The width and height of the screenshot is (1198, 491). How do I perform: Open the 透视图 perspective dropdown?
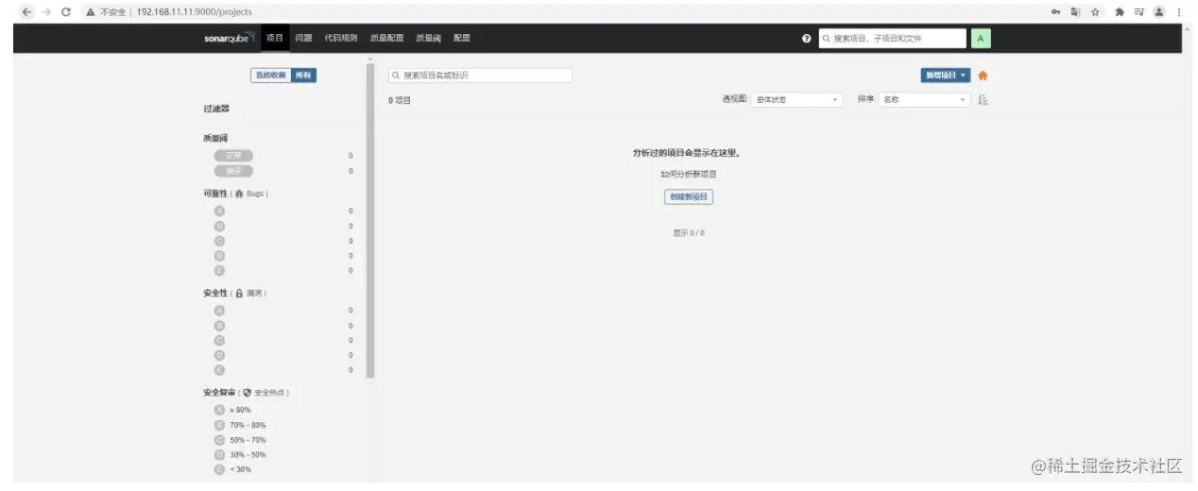click(x=797, y=99)
